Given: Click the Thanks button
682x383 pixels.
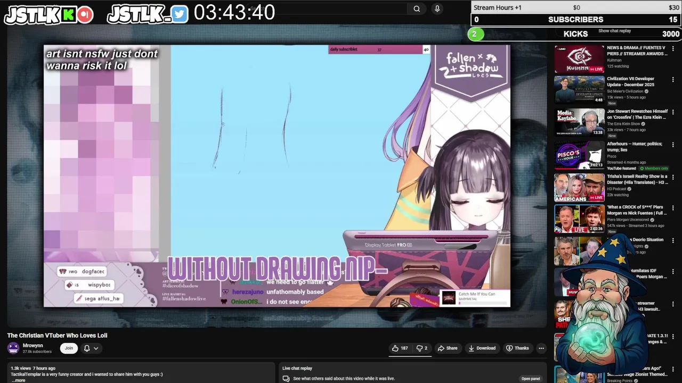Looking at the screenshot, I should [517, 348].
